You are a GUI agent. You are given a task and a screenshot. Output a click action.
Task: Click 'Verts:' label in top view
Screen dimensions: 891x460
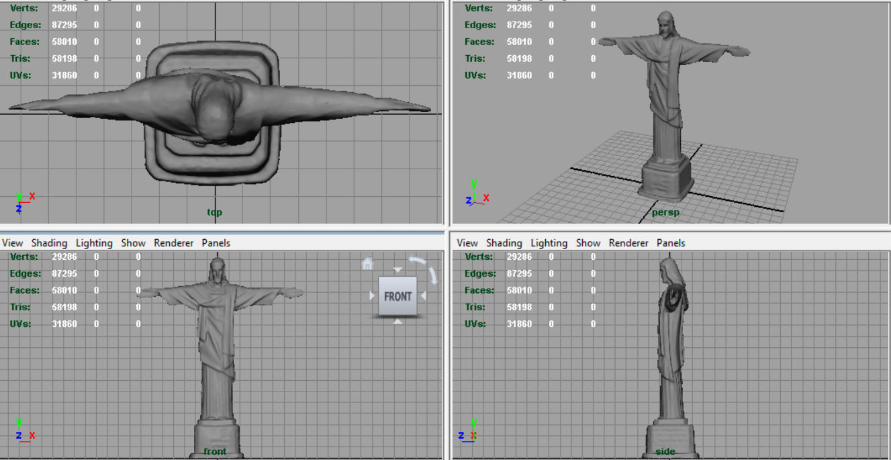tap(24, 8)
